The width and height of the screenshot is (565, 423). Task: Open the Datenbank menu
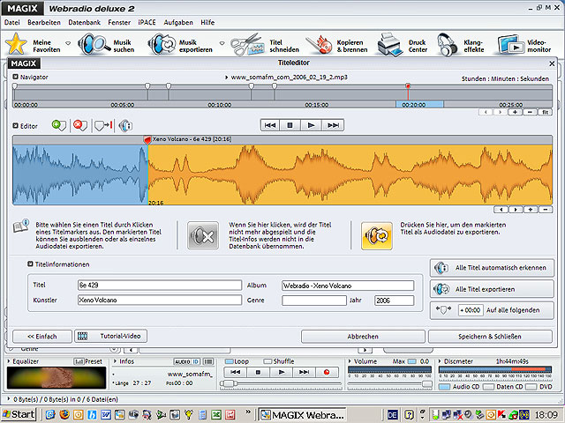point(85,22)
